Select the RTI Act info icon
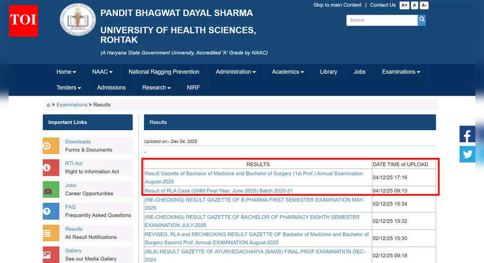Image resolution: width=484 pixels, height=263 pixels. pyautogui.click(x=50, y=167)
